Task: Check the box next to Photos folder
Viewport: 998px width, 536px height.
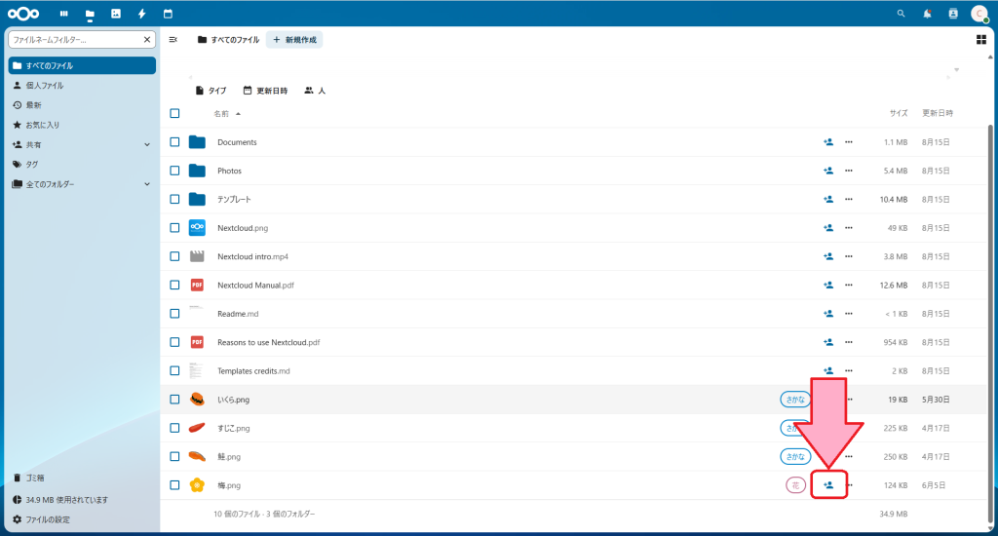Action: tap(174, 171)
